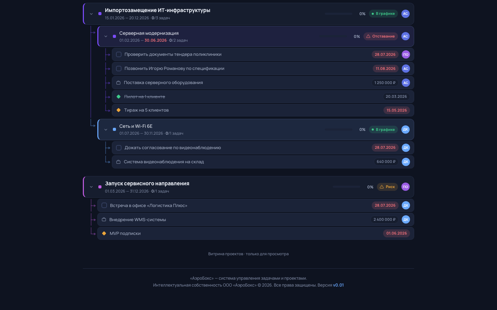The image size is (497, 310).
Task: Click В графике badge on Импортозамещение project
Action: click(x=383, y=14)
